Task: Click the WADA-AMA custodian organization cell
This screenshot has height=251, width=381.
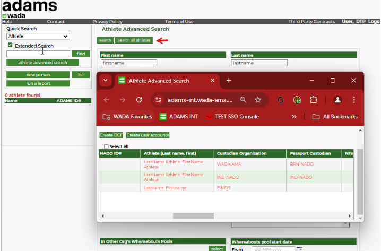Action: pyautogui.click(x=229, y=165)
